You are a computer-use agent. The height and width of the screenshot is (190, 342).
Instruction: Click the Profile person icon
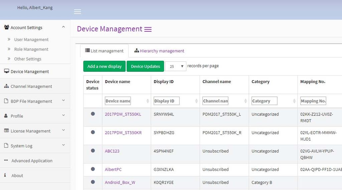6,116
